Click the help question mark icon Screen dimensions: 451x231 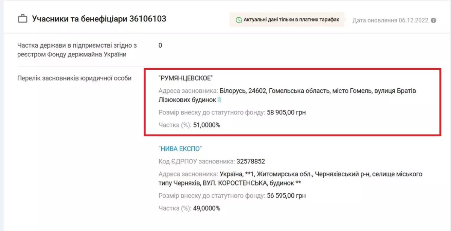[x=433, y=20]
